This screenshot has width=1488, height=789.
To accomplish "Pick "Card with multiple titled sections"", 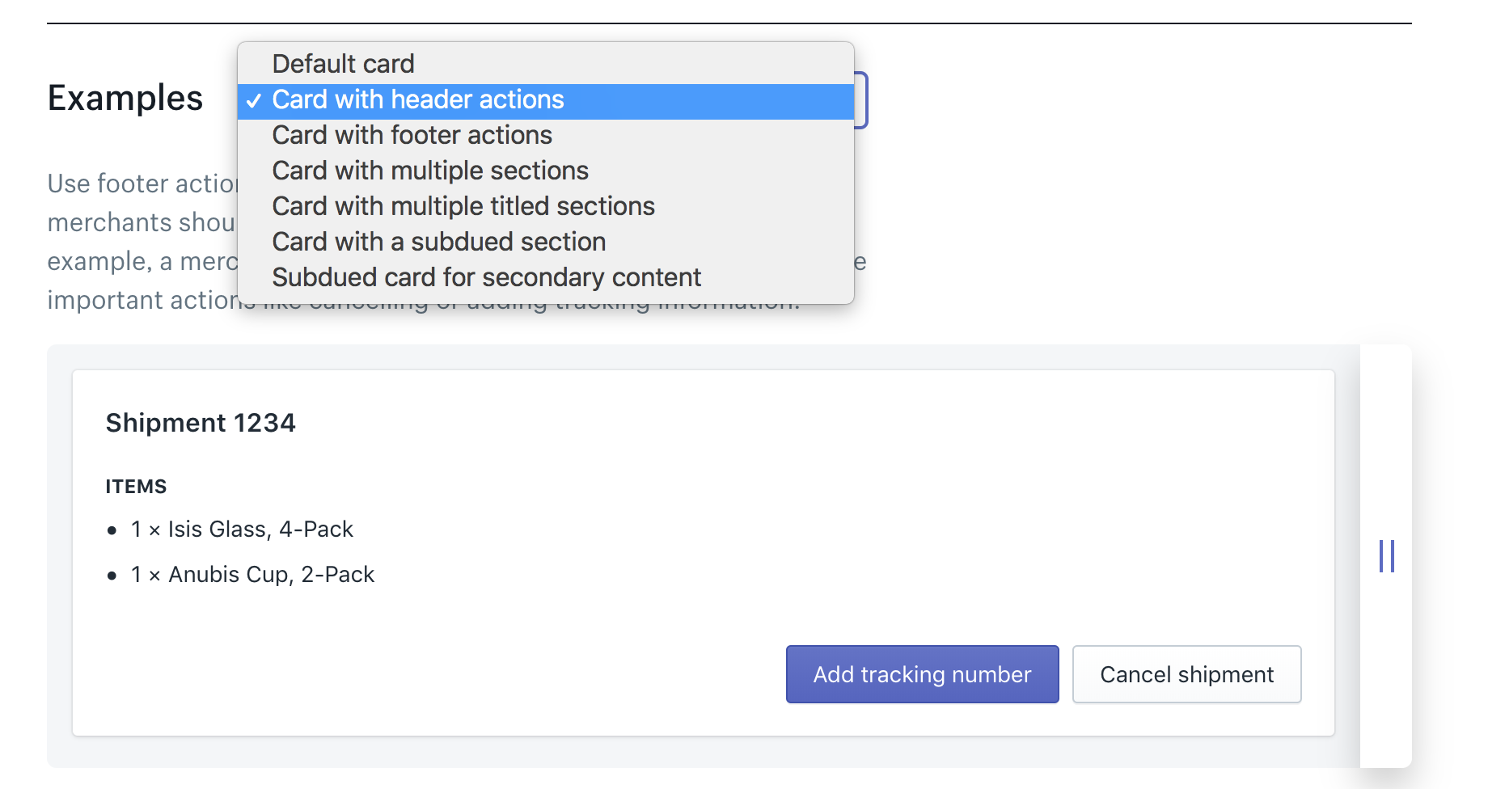I will click(x=463, y=206).
